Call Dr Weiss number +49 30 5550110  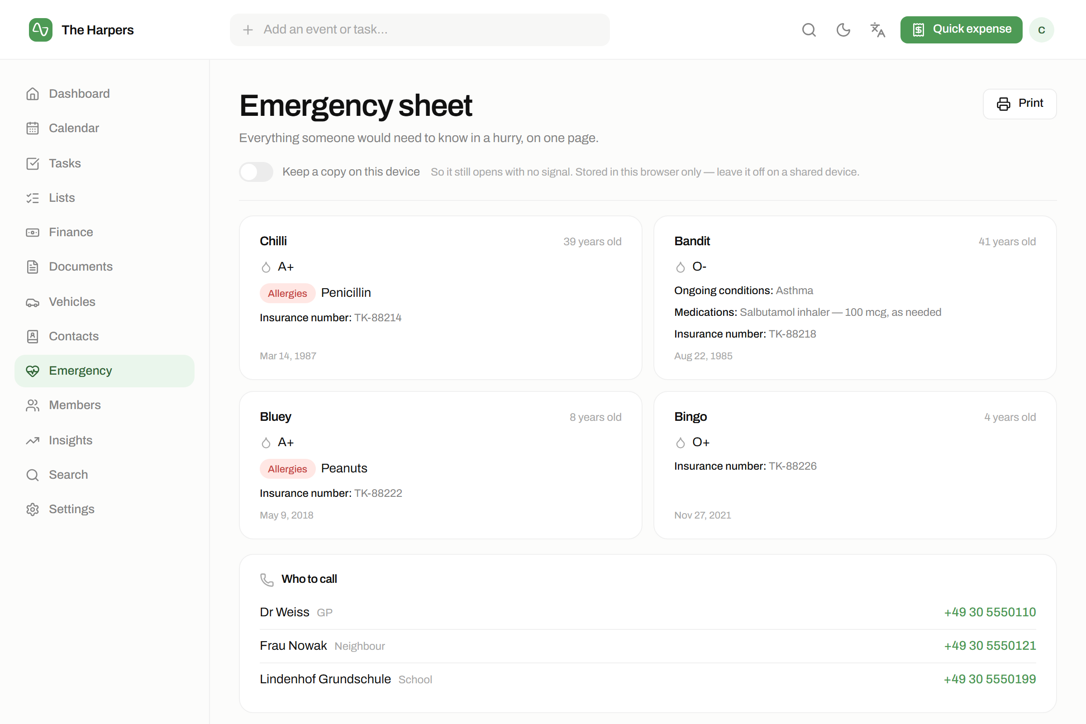990,612
